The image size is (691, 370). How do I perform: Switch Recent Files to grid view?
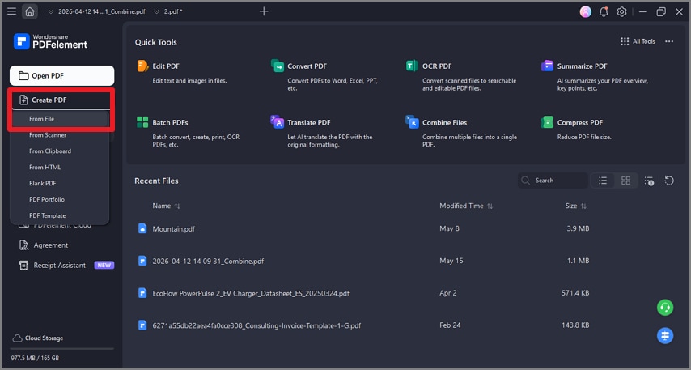(625, 181)
